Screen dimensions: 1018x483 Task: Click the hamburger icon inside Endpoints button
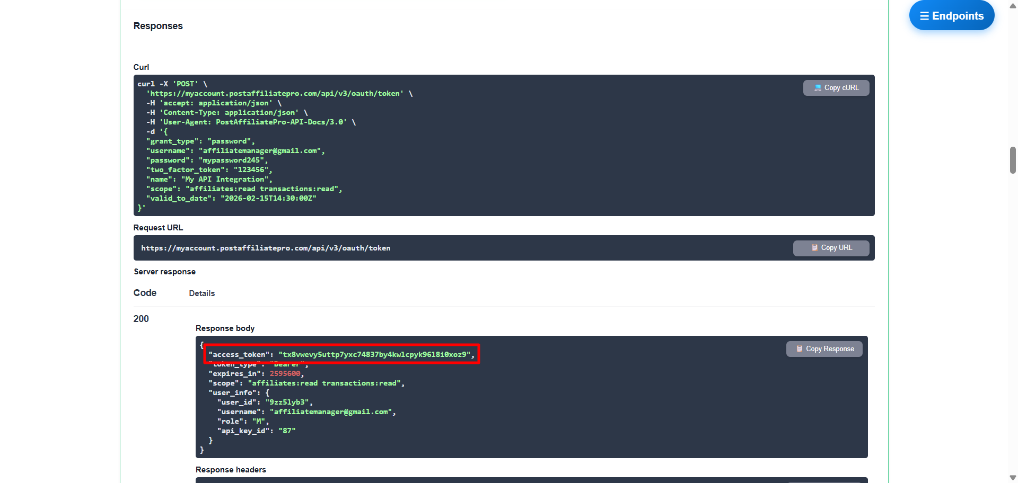coord(924,16)
